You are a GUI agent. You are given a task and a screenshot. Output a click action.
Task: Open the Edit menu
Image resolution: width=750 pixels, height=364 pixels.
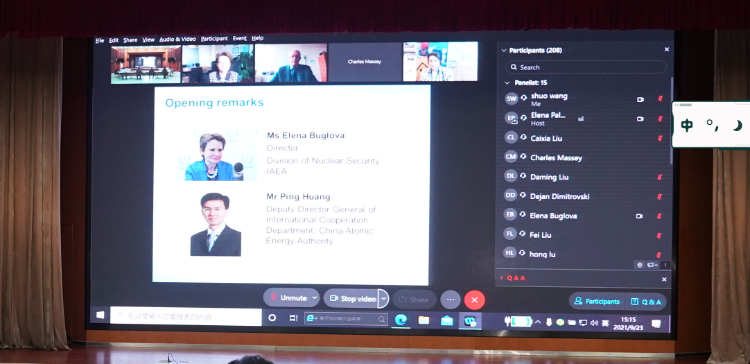[114, 40]
